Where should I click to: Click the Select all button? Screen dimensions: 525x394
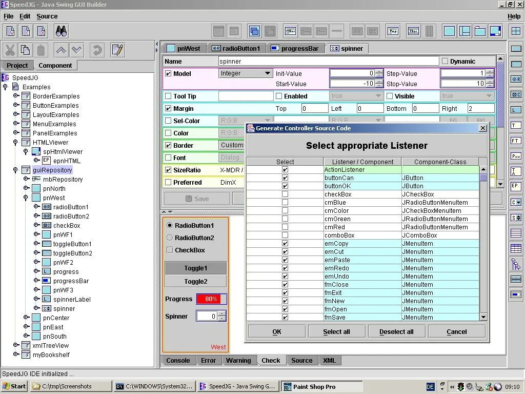(x=336, y=332)
